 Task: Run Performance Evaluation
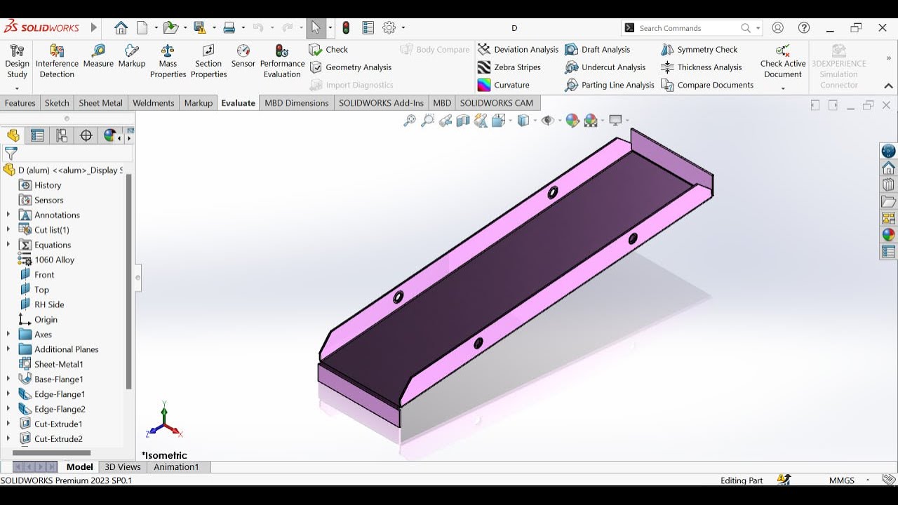[x=282, y=62]
